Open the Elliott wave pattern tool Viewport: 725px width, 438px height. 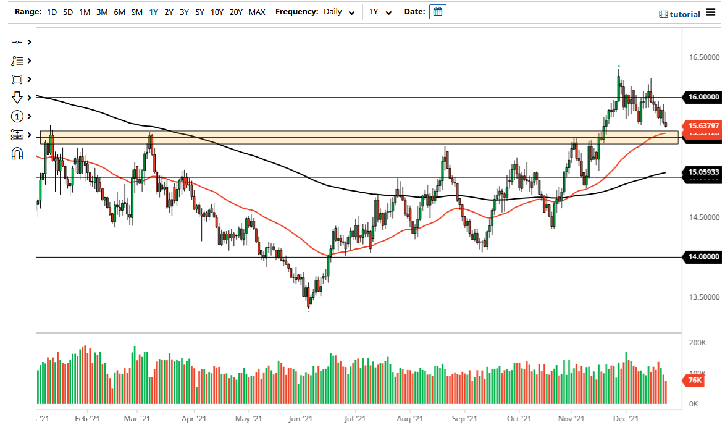[19, 61]
